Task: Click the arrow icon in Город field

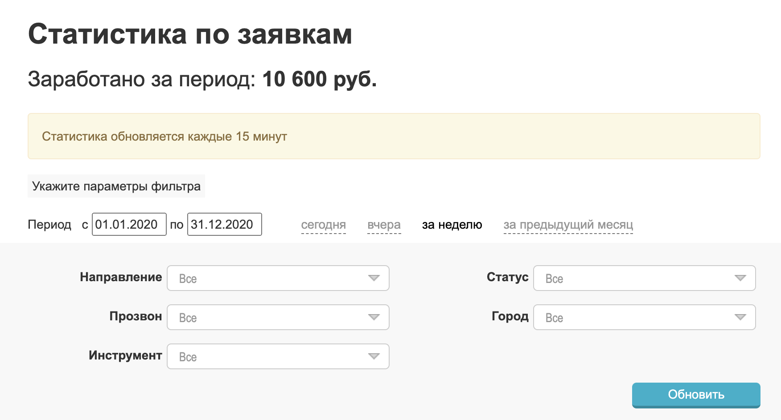Action: (740, 317)
